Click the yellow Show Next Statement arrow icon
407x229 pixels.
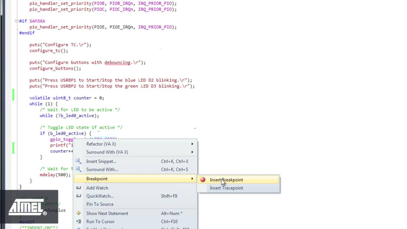[x=78, y=213]
